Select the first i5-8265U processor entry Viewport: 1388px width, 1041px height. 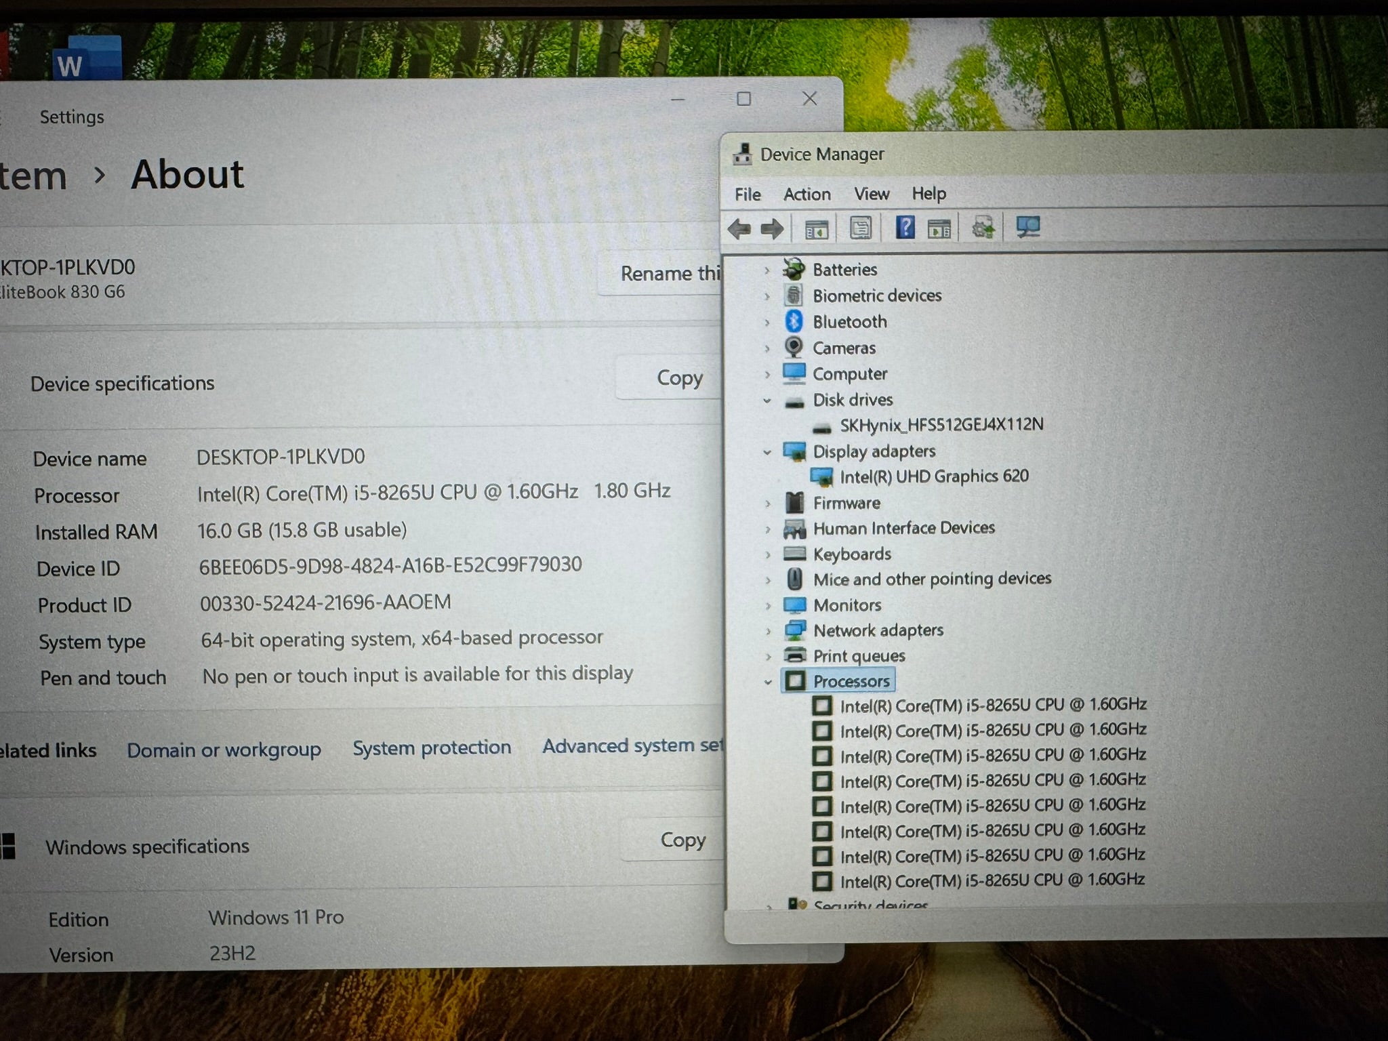(x=993, y=705)
